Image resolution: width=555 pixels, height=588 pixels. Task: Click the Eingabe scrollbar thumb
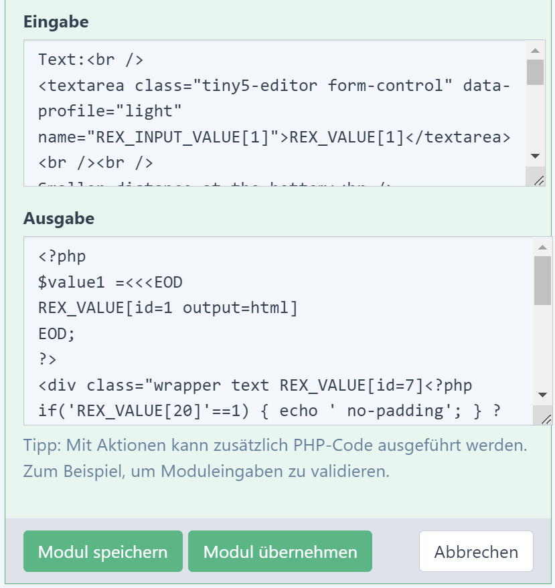pyautogui.click(x=534, y=72)
